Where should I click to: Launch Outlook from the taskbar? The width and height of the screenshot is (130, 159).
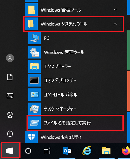point(67,151)
